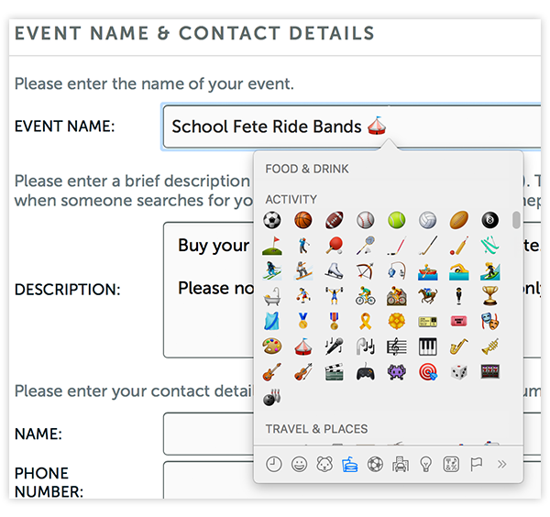
Task: Insert the piano keyboard emoji
Action: pos(427,346)
